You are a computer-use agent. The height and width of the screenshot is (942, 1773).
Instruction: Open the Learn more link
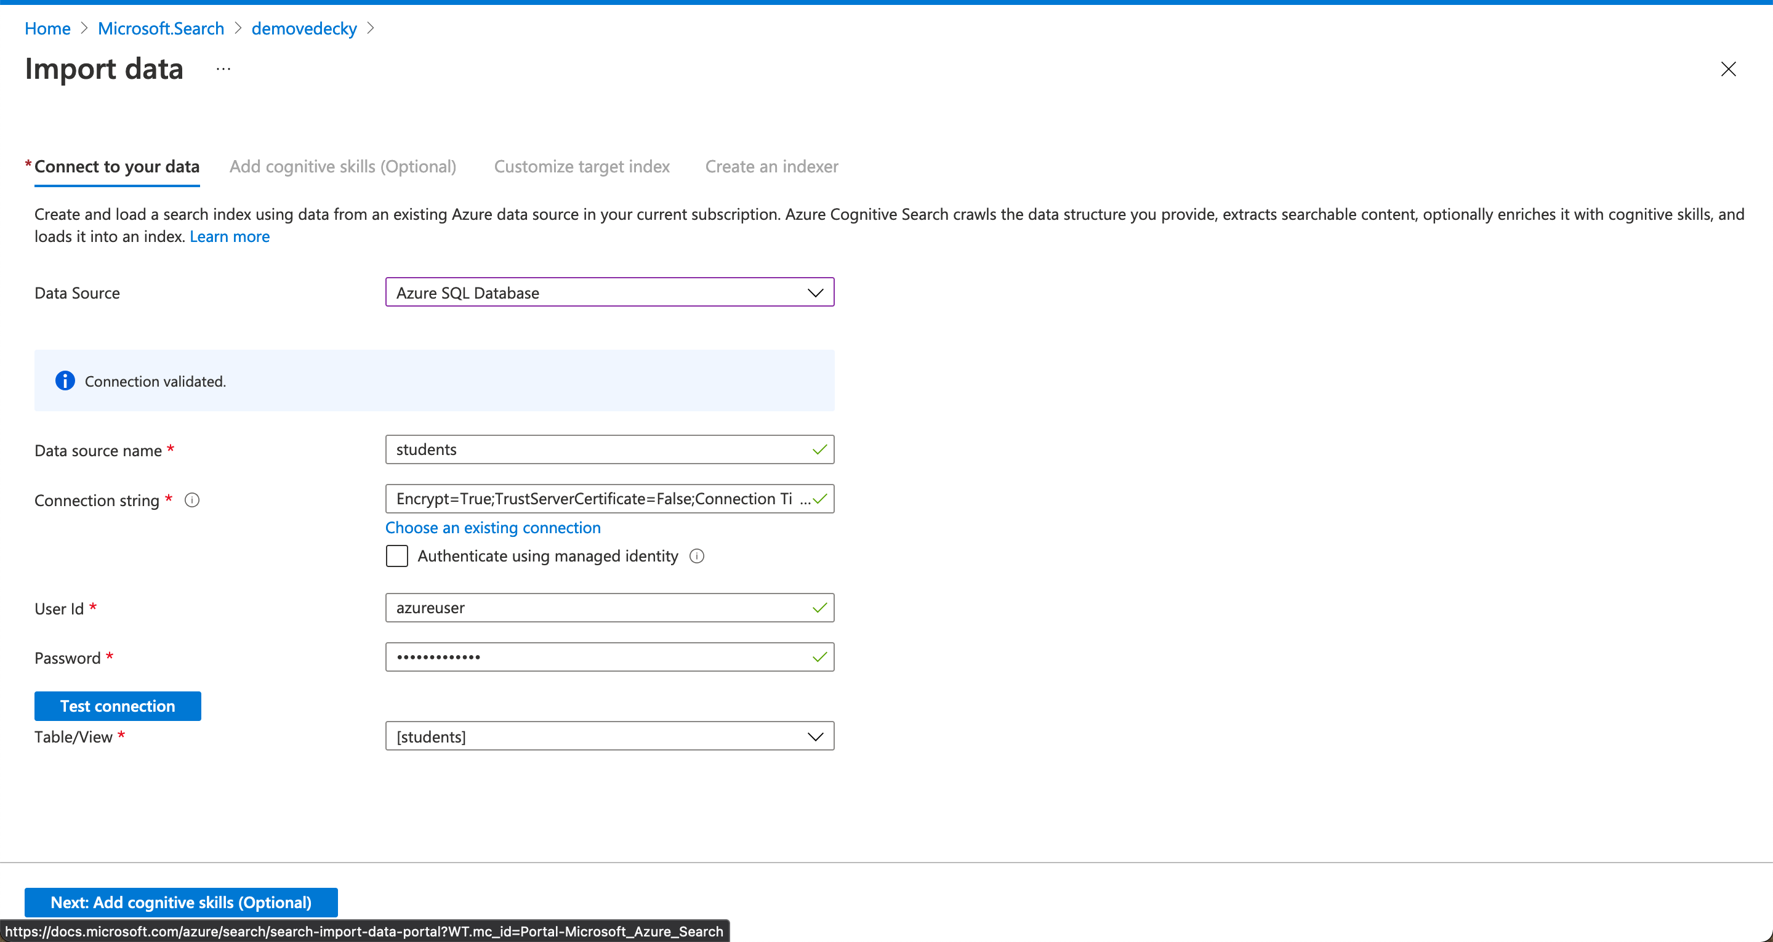pyautogui.click(x=229, y=236)
